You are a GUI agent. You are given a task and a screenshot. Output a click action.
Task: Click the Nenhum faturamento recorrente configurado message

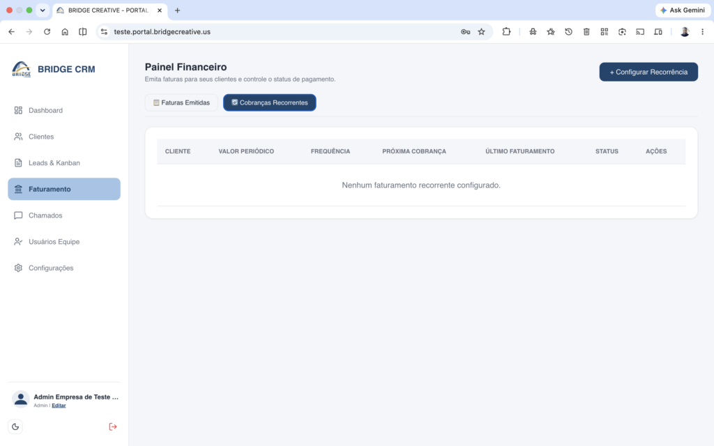coord(421,185)
